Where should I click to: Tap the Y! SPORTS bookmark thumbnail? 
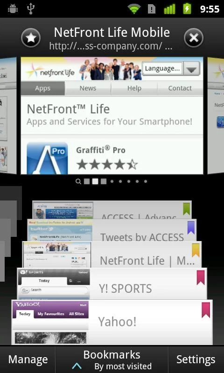[x=54, y=284]
